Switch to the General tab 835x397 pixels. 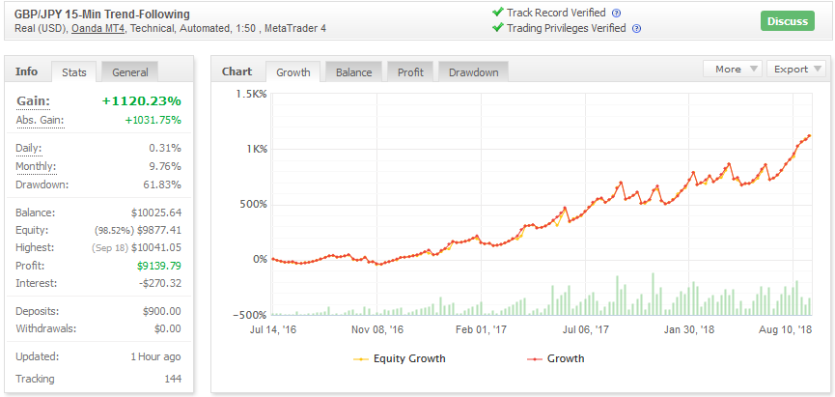(x=130, y=72)
